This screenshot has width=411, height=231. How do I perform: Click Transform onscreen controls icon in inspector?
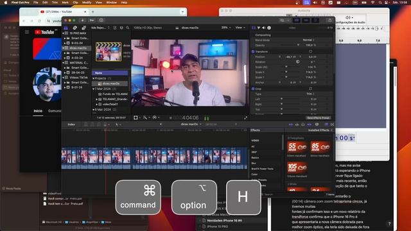[311, 51]
